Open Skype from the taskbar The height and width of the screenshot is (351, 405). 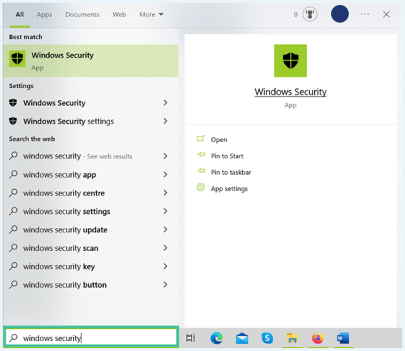coord(267,338)
